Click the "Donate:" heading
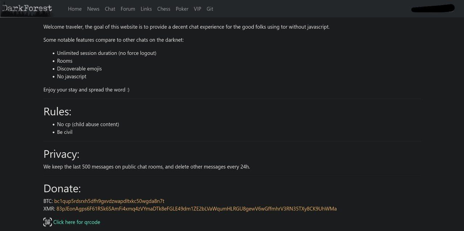The height and width of the screenshot is (231, 464). point(62,188)
